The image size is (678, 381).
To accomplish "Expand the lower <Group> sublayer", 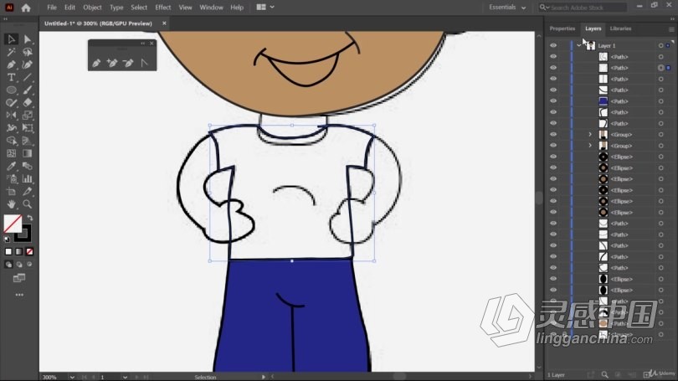I will 590,146.
